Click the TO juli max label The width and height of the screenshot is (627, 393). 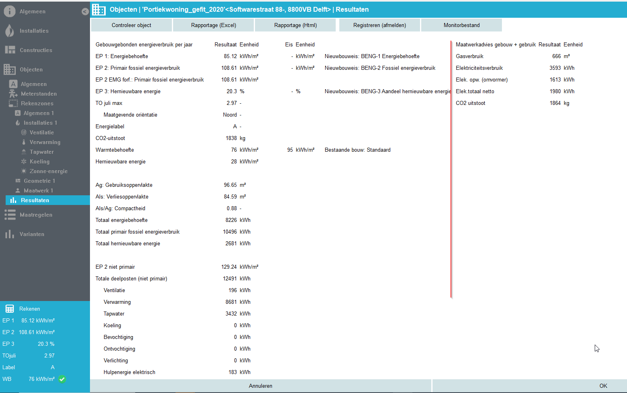[109, 103]
